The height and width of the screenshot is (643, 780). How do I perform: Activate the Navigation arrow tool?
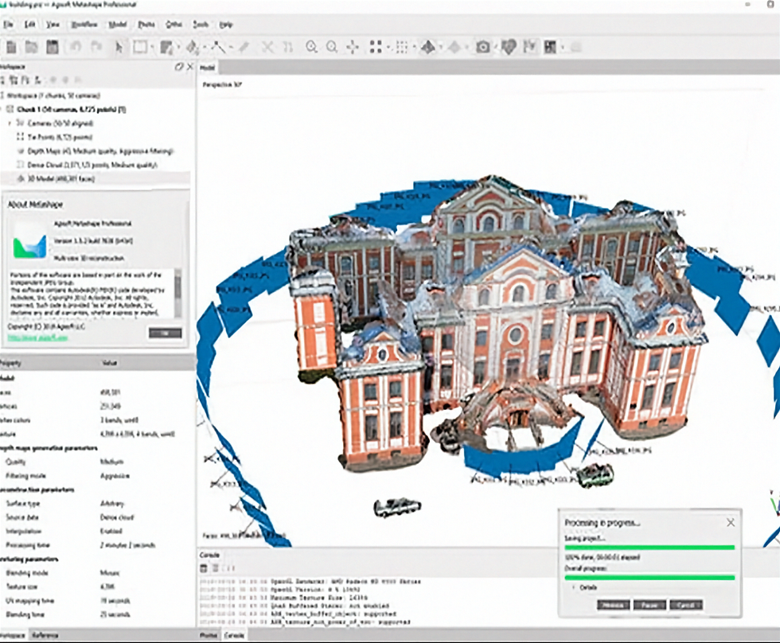click(118, 45)
